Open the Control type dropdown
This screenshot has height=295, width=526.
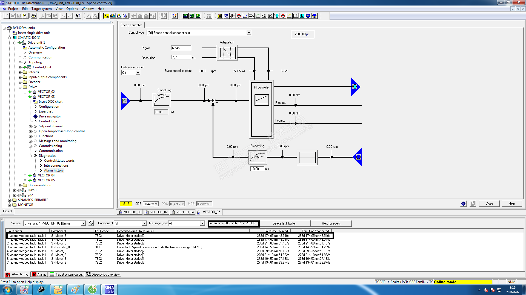248,33
